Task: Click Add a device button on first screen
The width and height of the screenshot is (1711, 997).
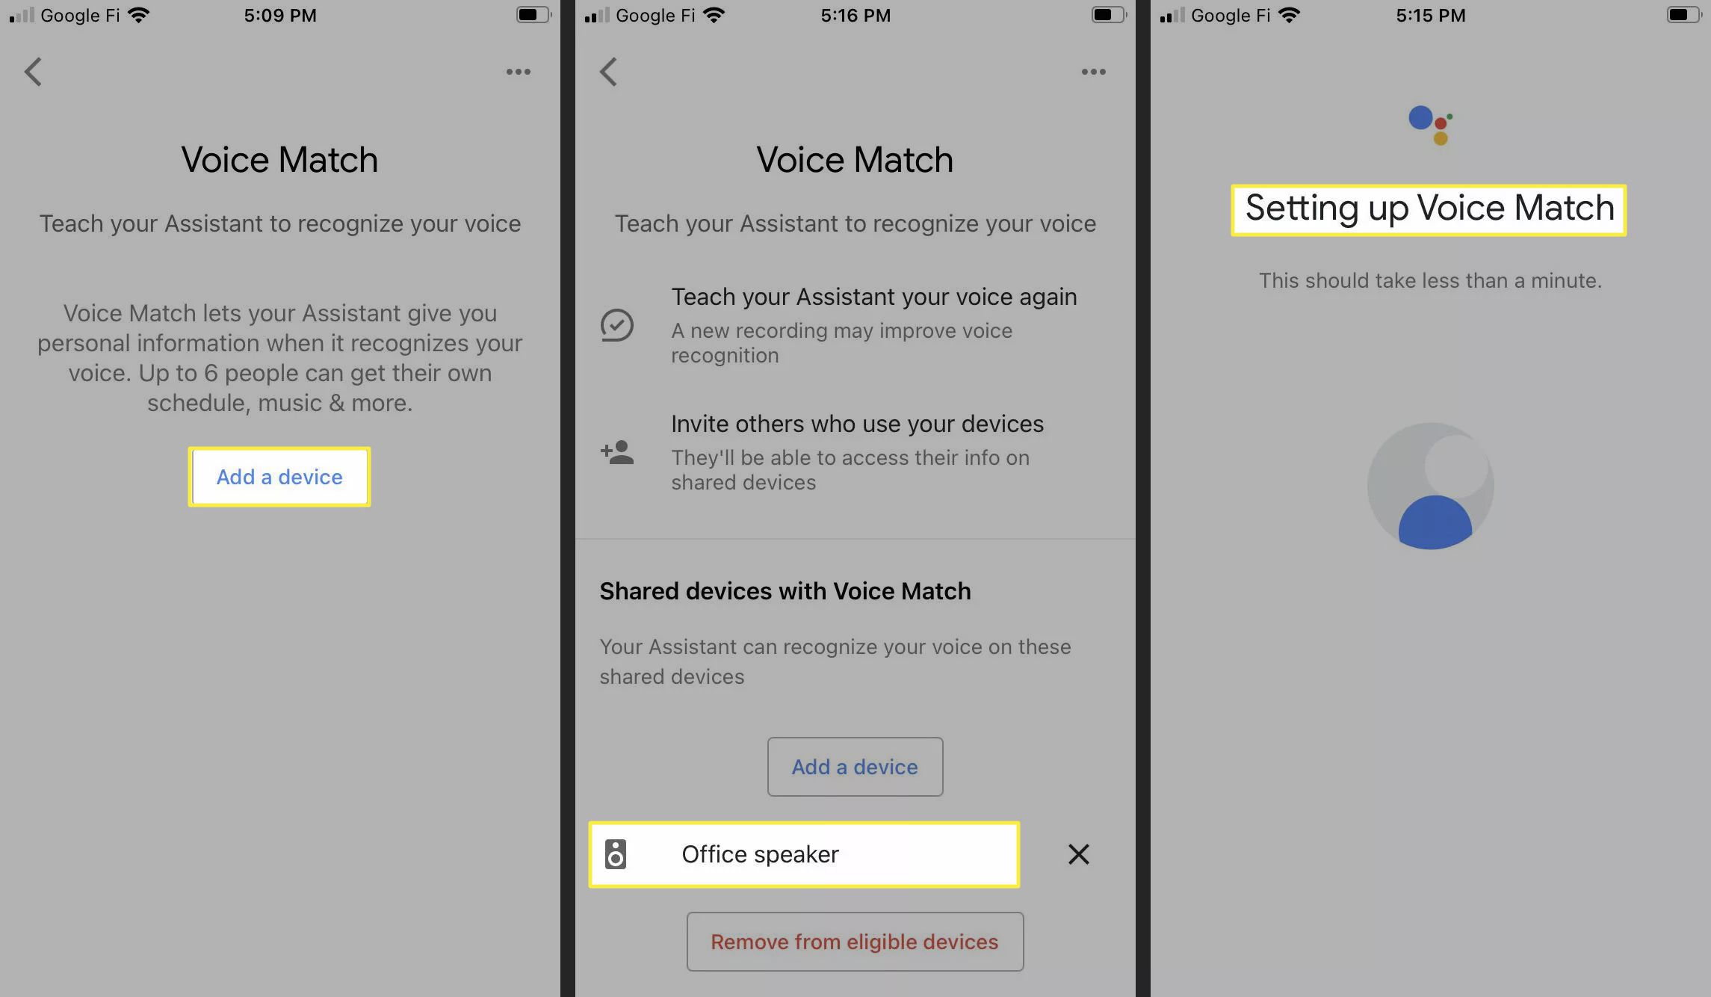Action: (279, 476)
